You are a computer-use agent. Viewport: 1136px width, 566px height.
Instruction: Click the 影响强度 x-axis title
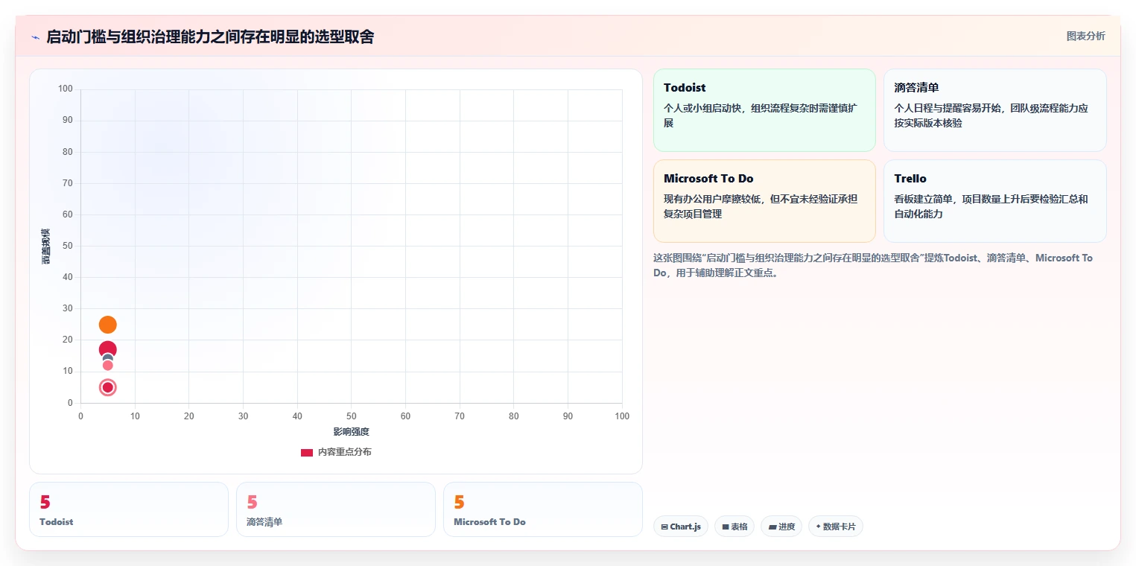(x=351, y=432)
